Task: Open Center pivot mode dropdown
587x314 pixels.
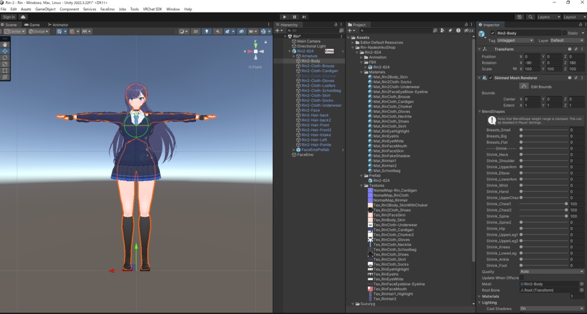Action: click(15, 32)
